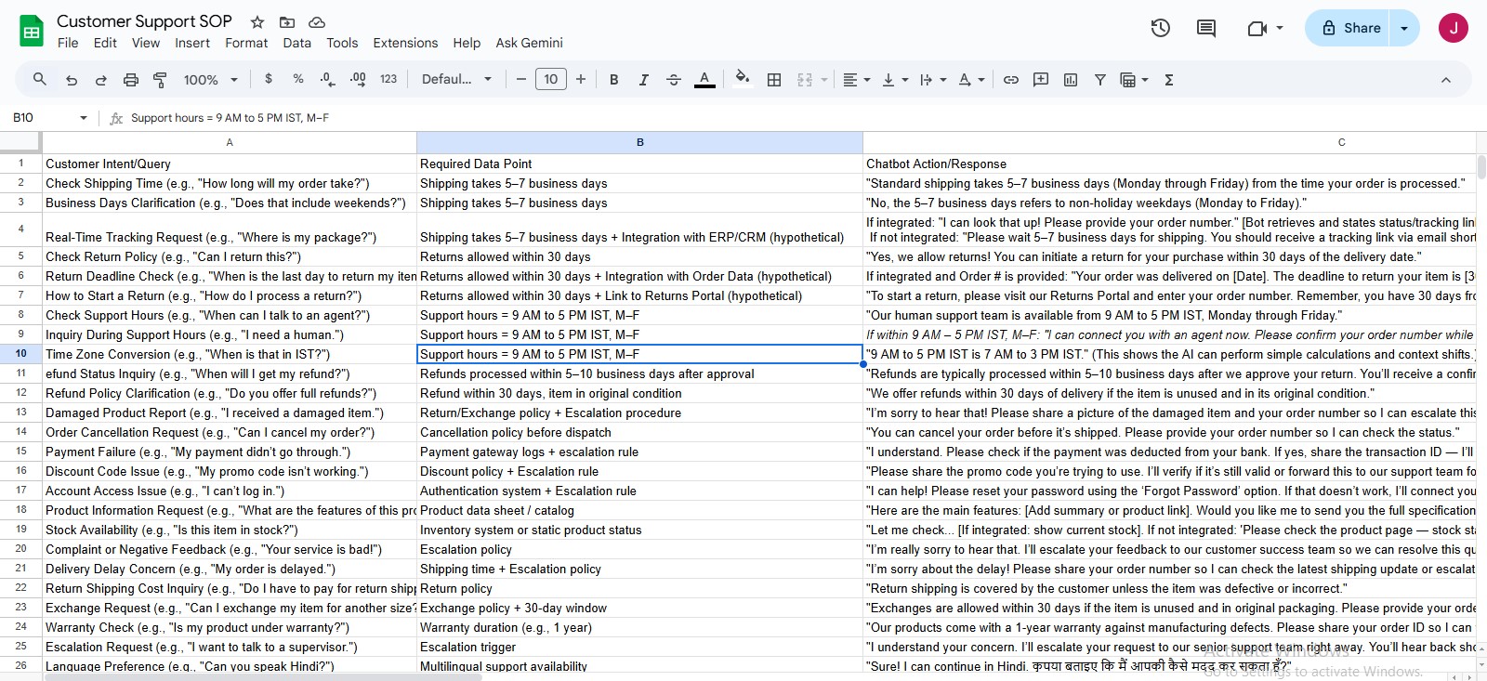Open the zoom level 100% dropdown
The image size is (1487, 681).
click(208, 80)
